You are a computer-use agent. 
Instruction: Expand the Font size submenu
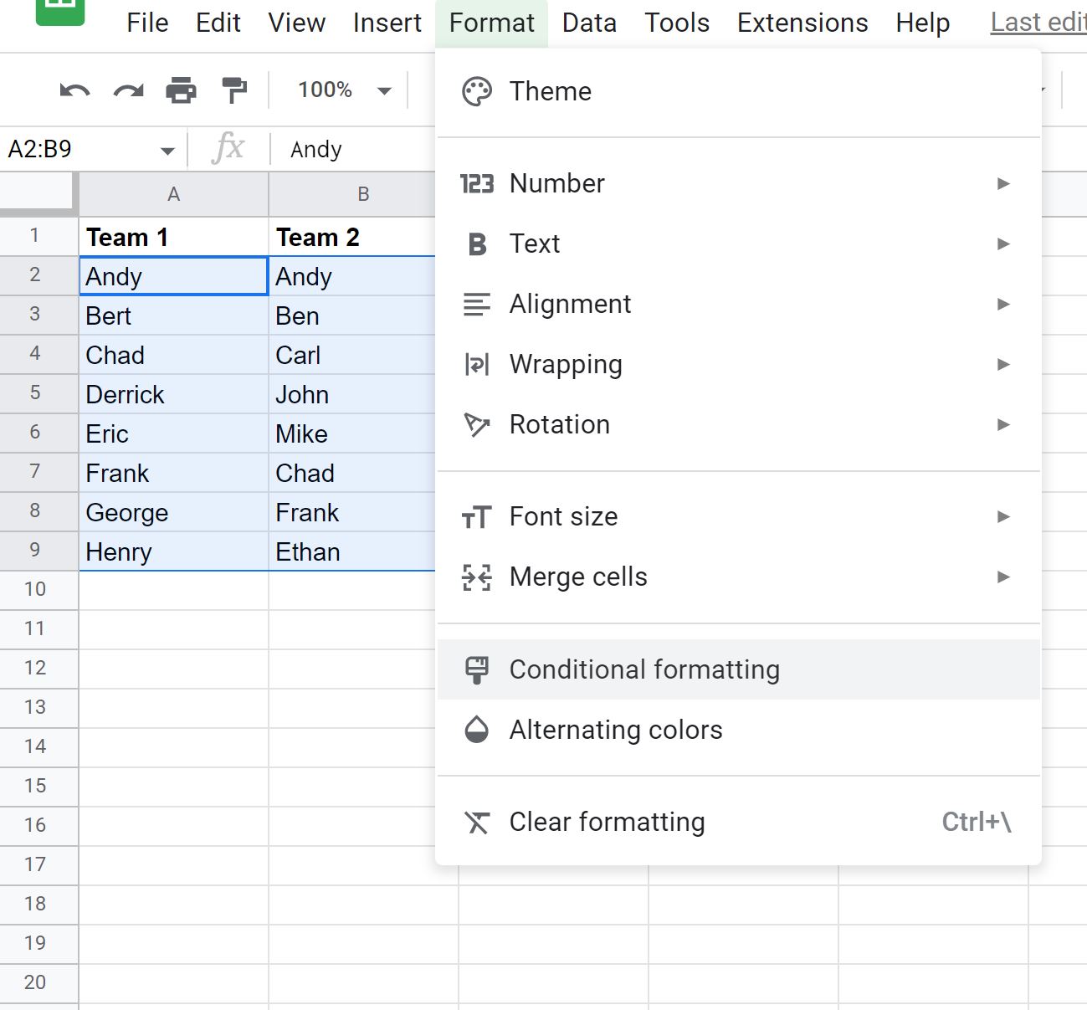(738, 517)
